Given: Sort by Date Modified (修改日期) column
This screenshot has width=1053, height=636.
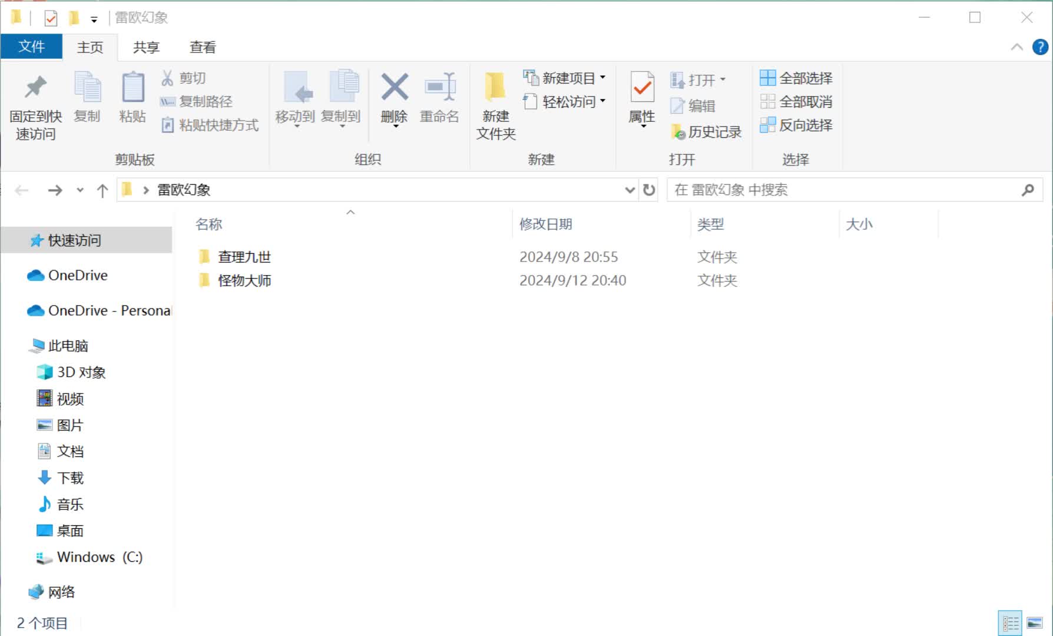Looking at the screenshot, I should click(546, 224).
